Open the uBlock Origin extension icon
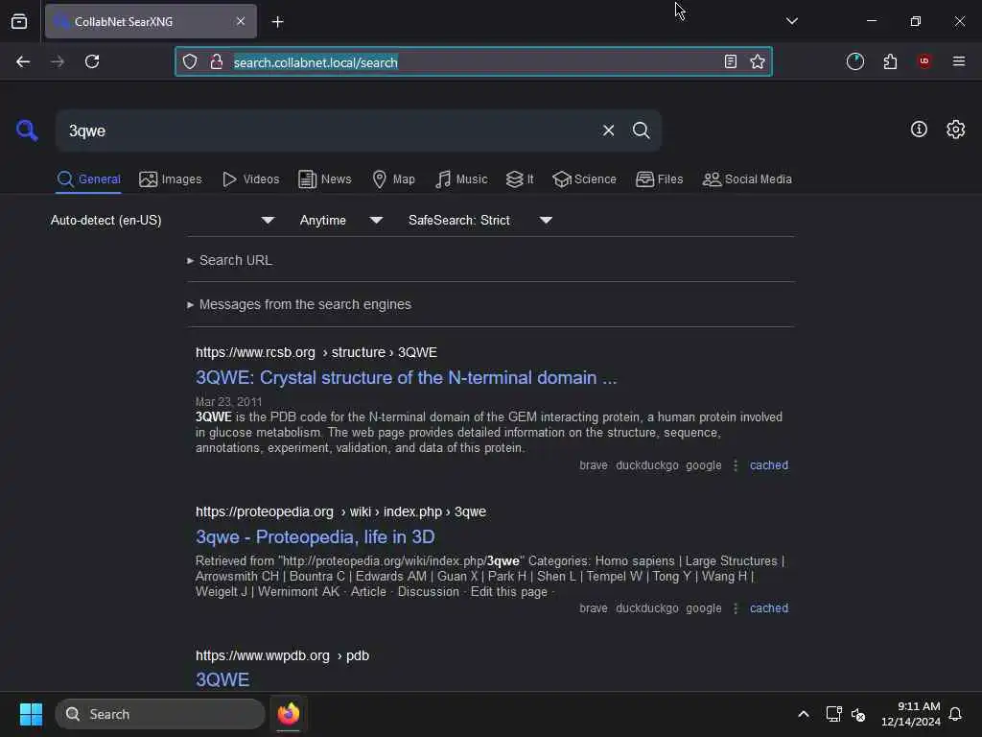The image size is (982, 737). point(924,61)
